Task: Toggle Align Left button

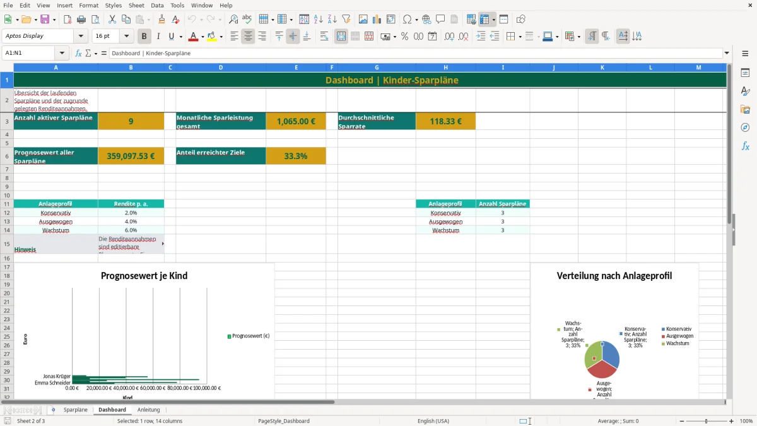Action: tap(234, 37)
